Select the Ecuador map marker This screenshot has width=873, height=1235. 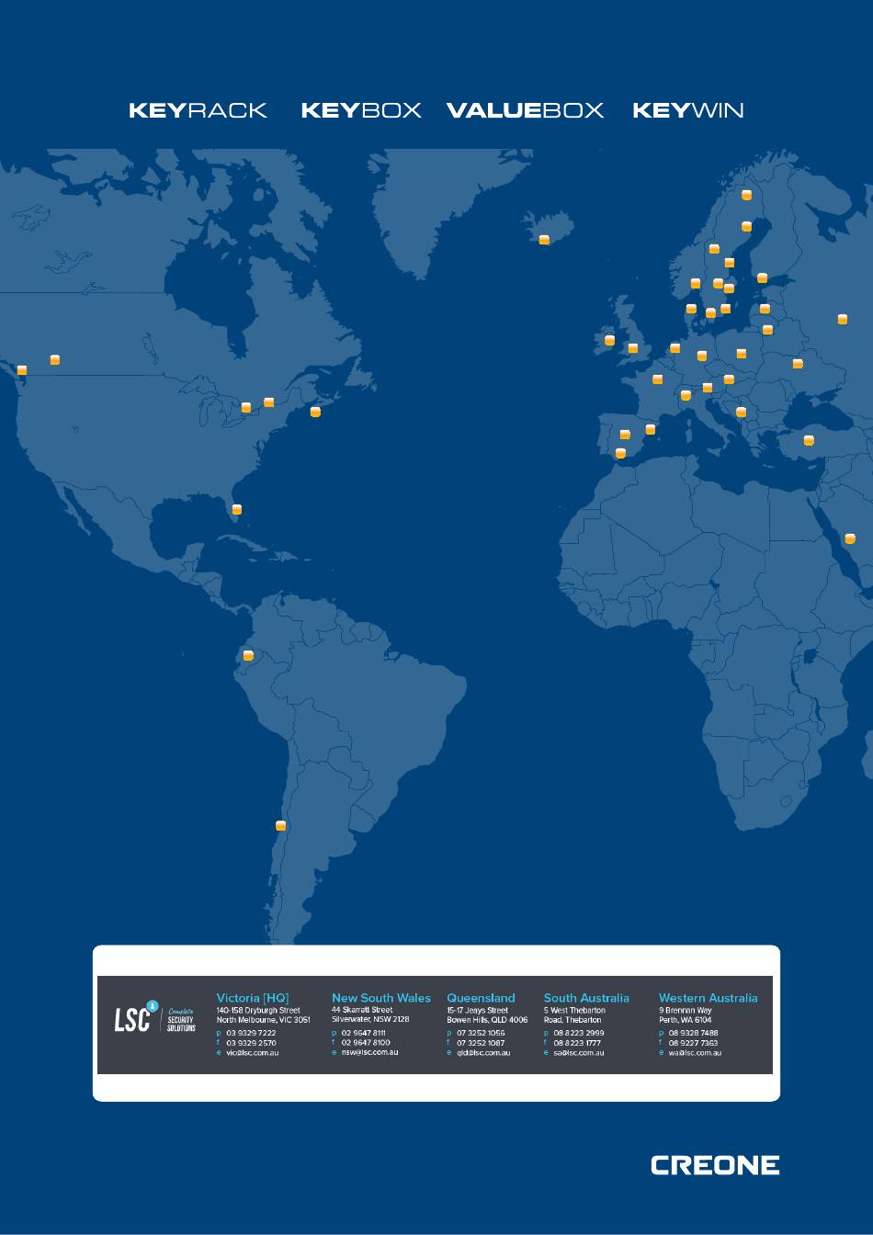[248, 655]
